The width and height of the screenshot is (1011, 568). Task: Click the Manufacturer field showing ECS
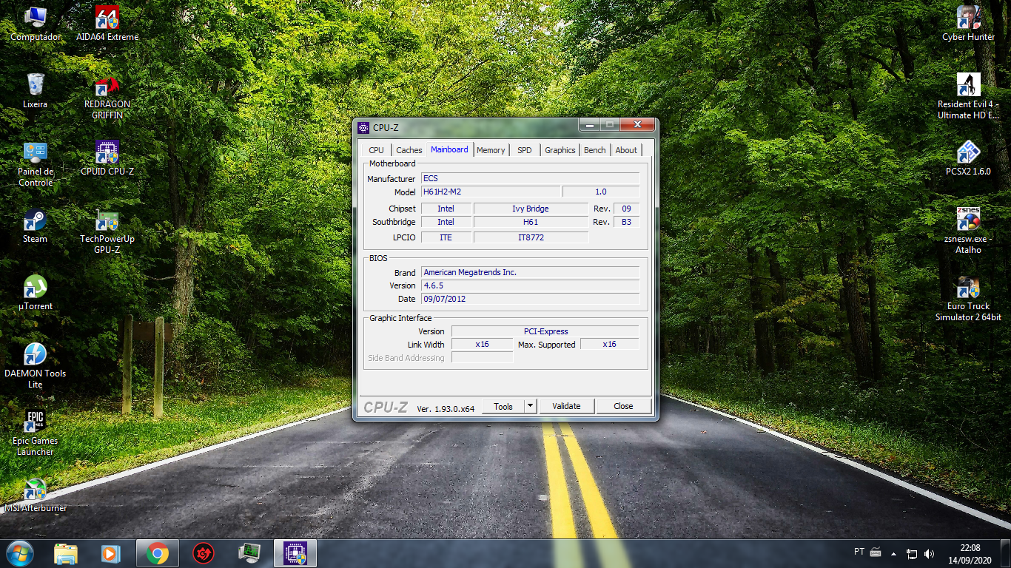(x=530, y=179)
